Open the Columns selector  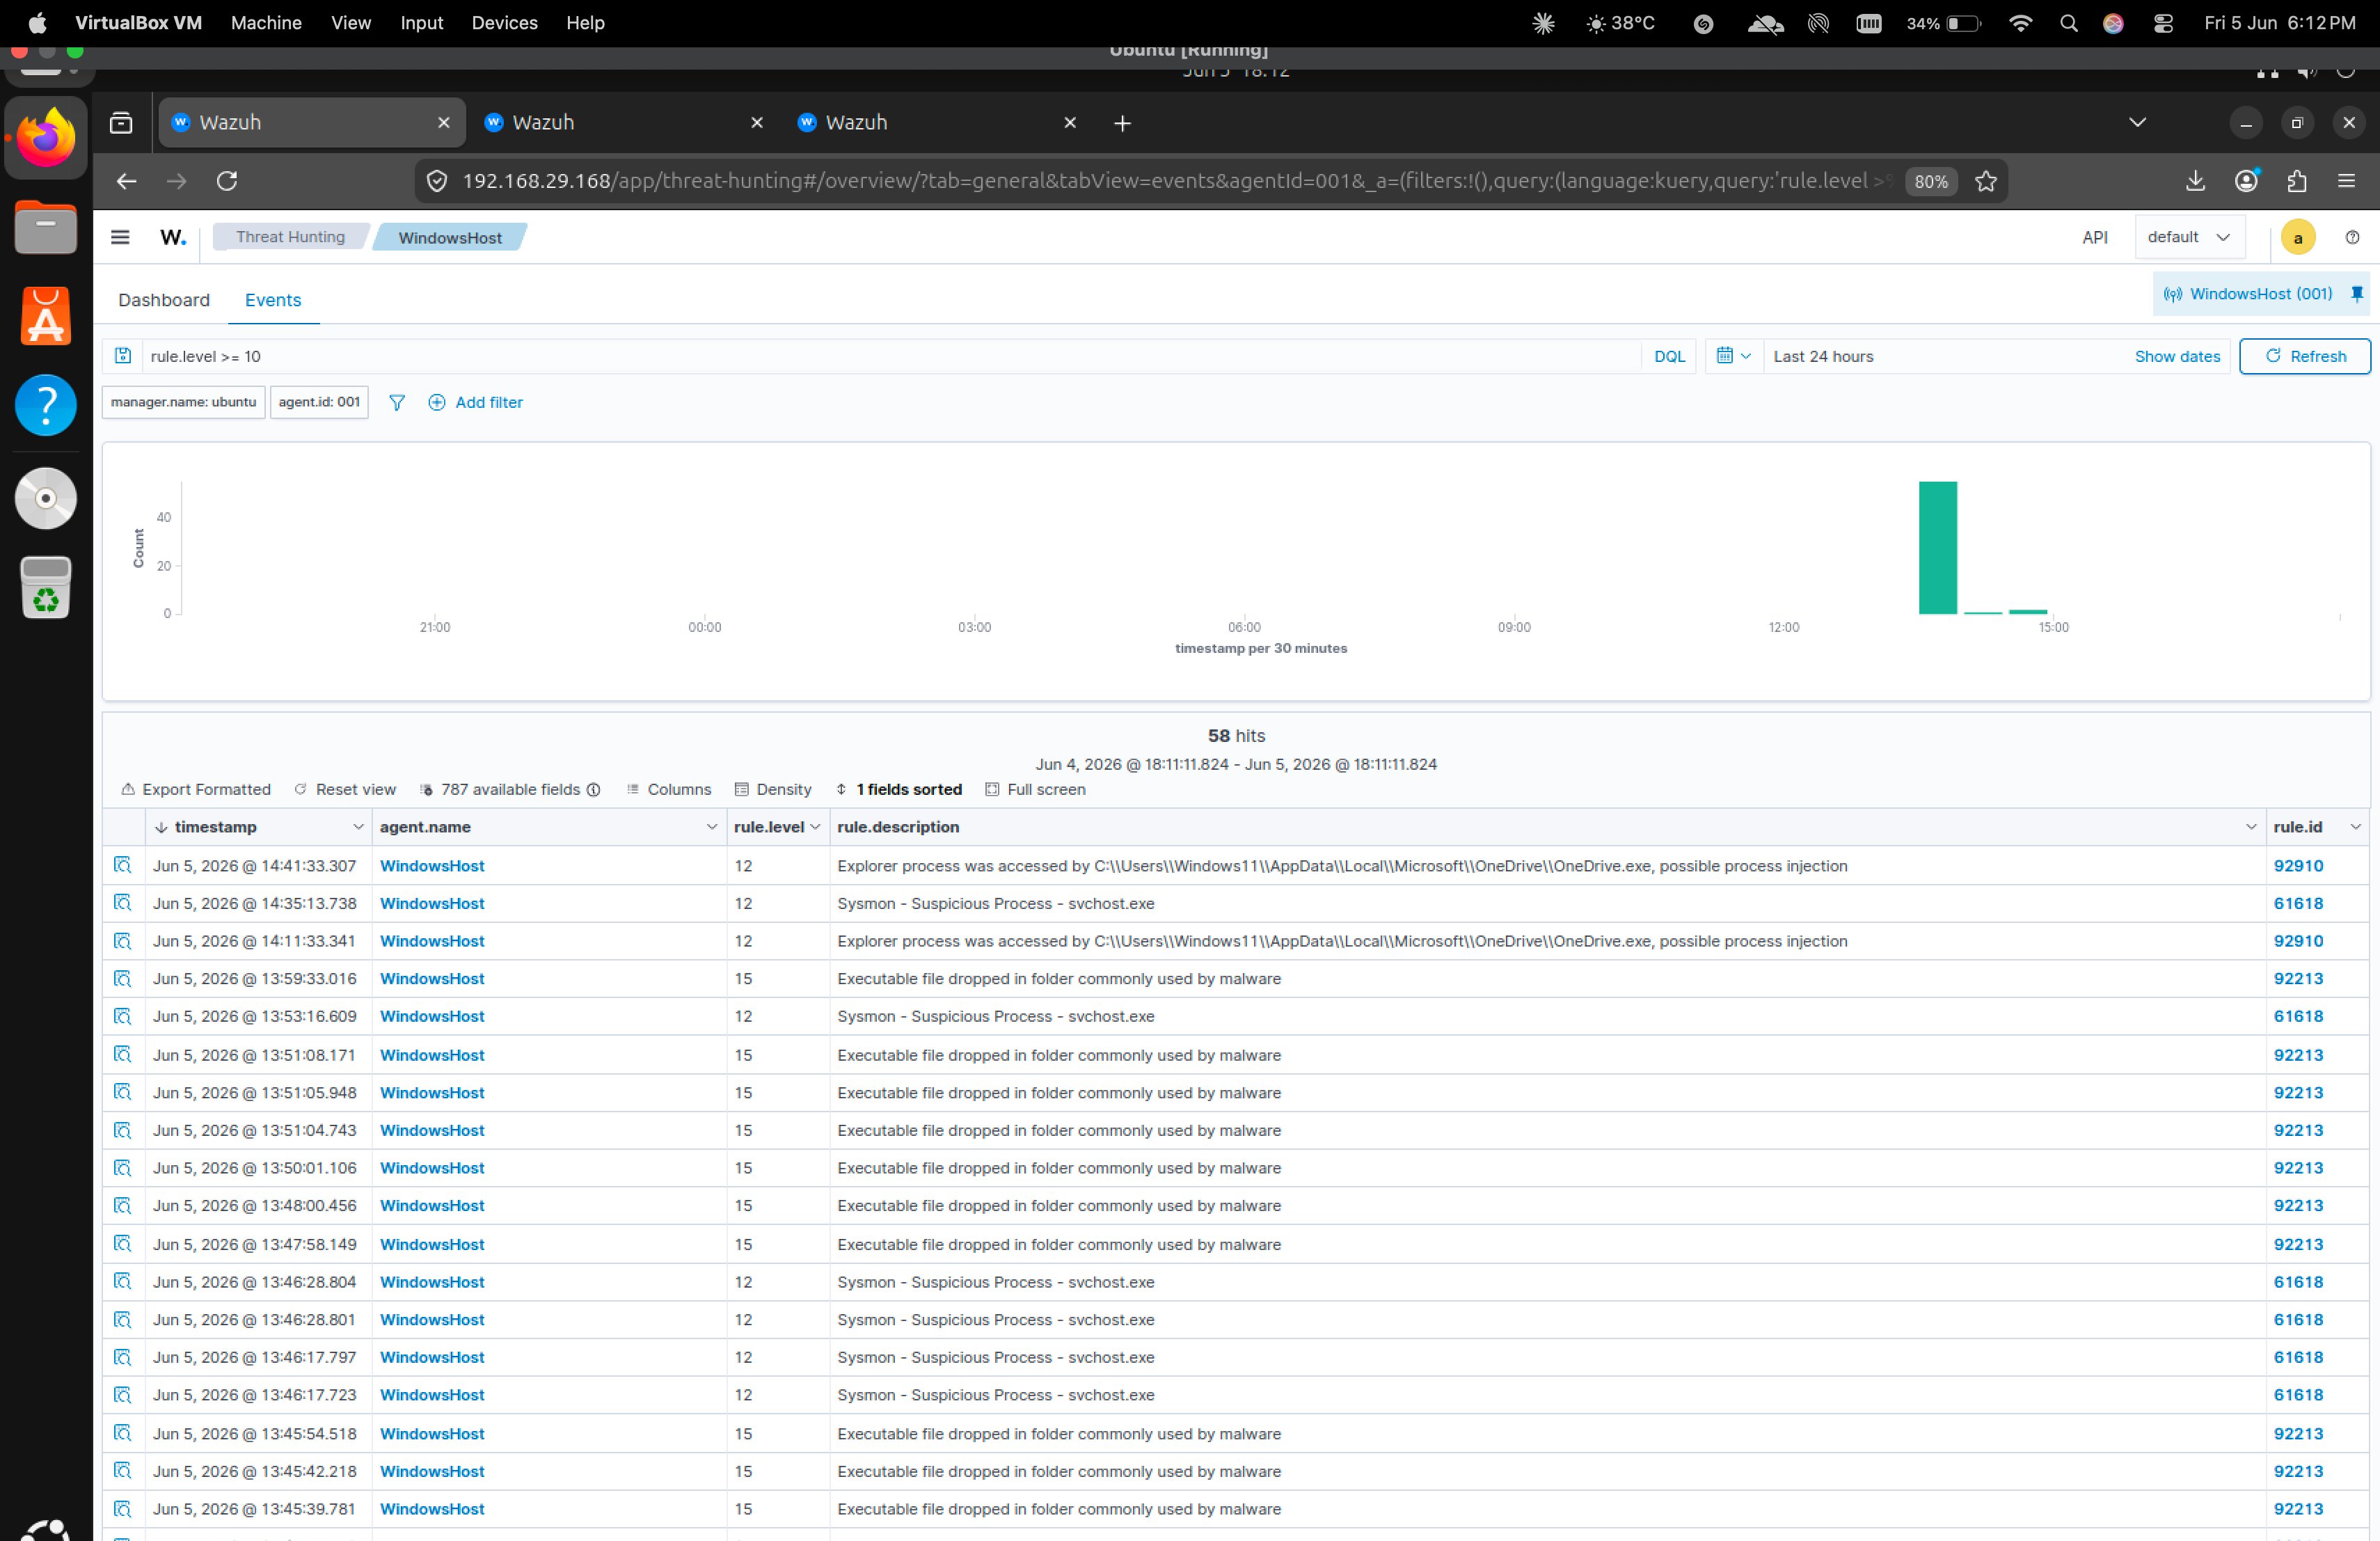point(669,789)
